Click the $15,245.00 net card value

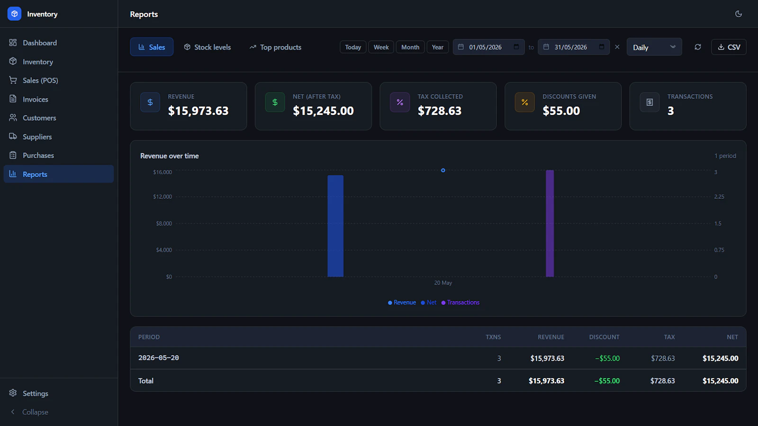coord(323,111)
